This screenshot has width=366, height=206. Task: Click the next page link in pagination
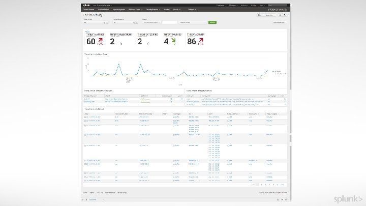(282, 185)
